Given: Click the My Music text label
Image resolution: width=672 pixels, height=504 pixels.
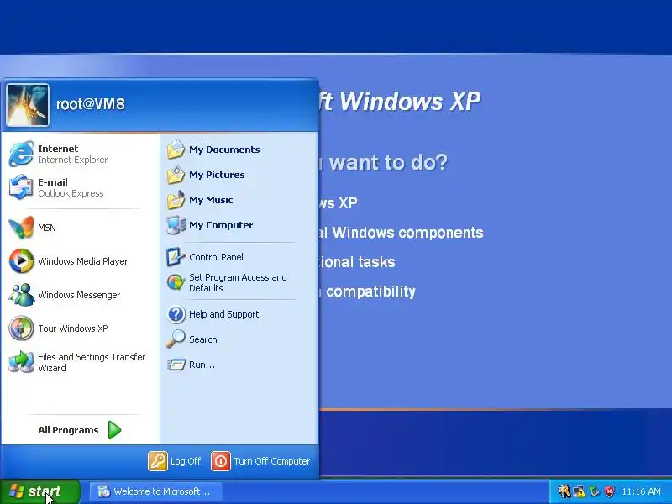Looking at the screenshot, I should (x=211, y=200).
